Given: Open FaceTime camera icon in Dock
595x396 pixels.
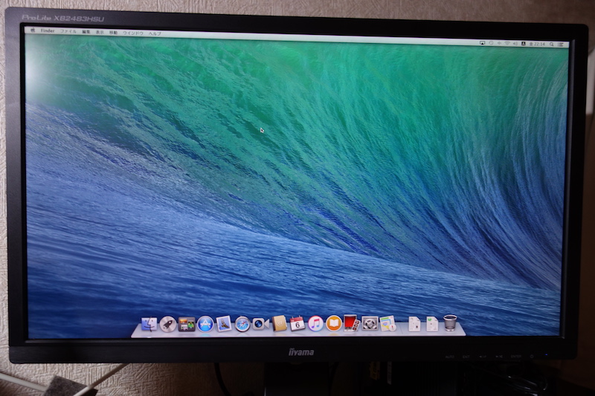Looking at the screenshot, I should pyautogui.click(x=260, y=324).
